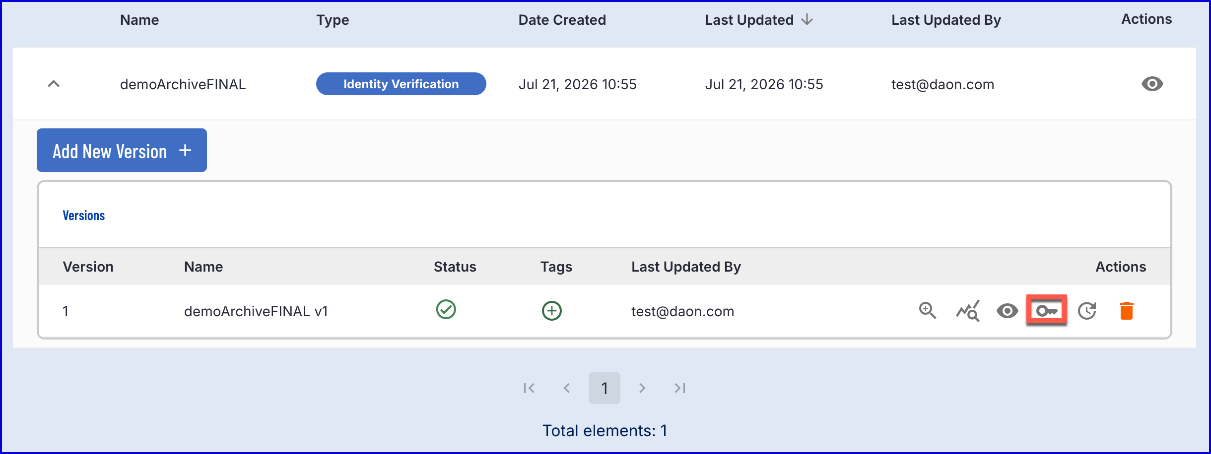The width and height of the screenshot is (1211, 454).
Task: Jump to last page in pagination
Action: pyautogui.click(x=680, y=388)
